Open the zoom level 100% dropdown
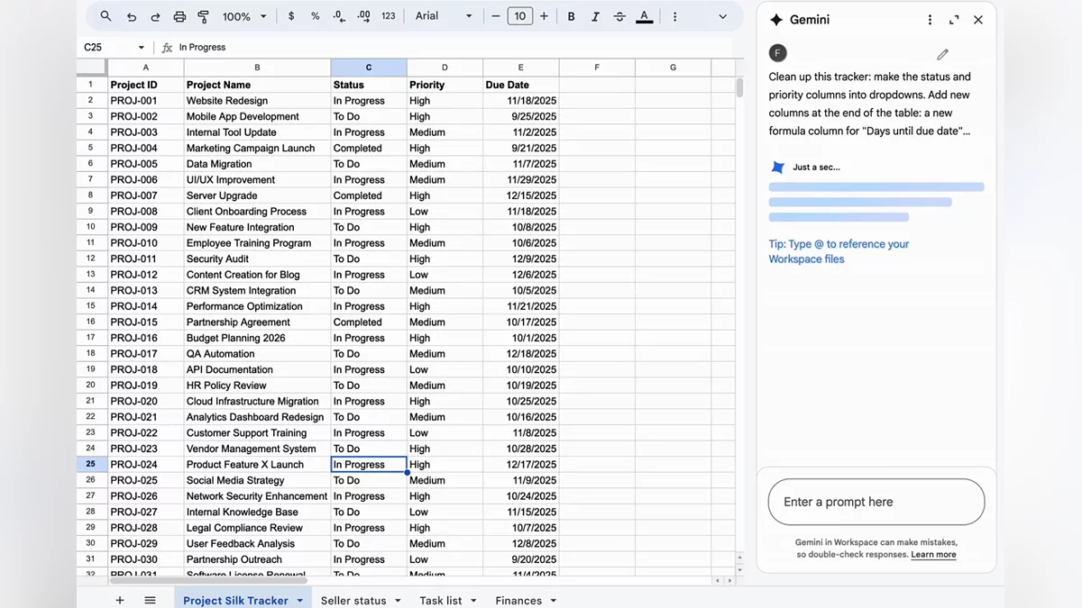 pos(244,16)
